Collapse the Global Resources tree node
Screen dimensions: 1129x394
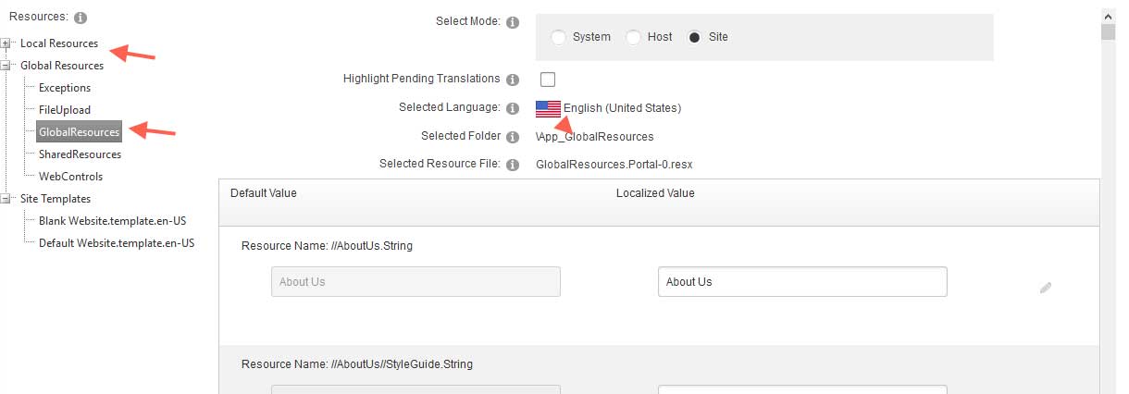coord(6,66)
